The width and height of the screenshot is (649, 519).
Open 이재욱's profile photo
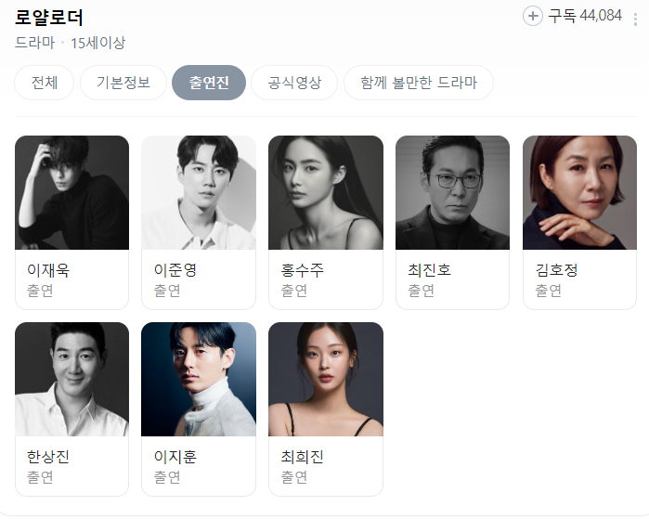72,192
